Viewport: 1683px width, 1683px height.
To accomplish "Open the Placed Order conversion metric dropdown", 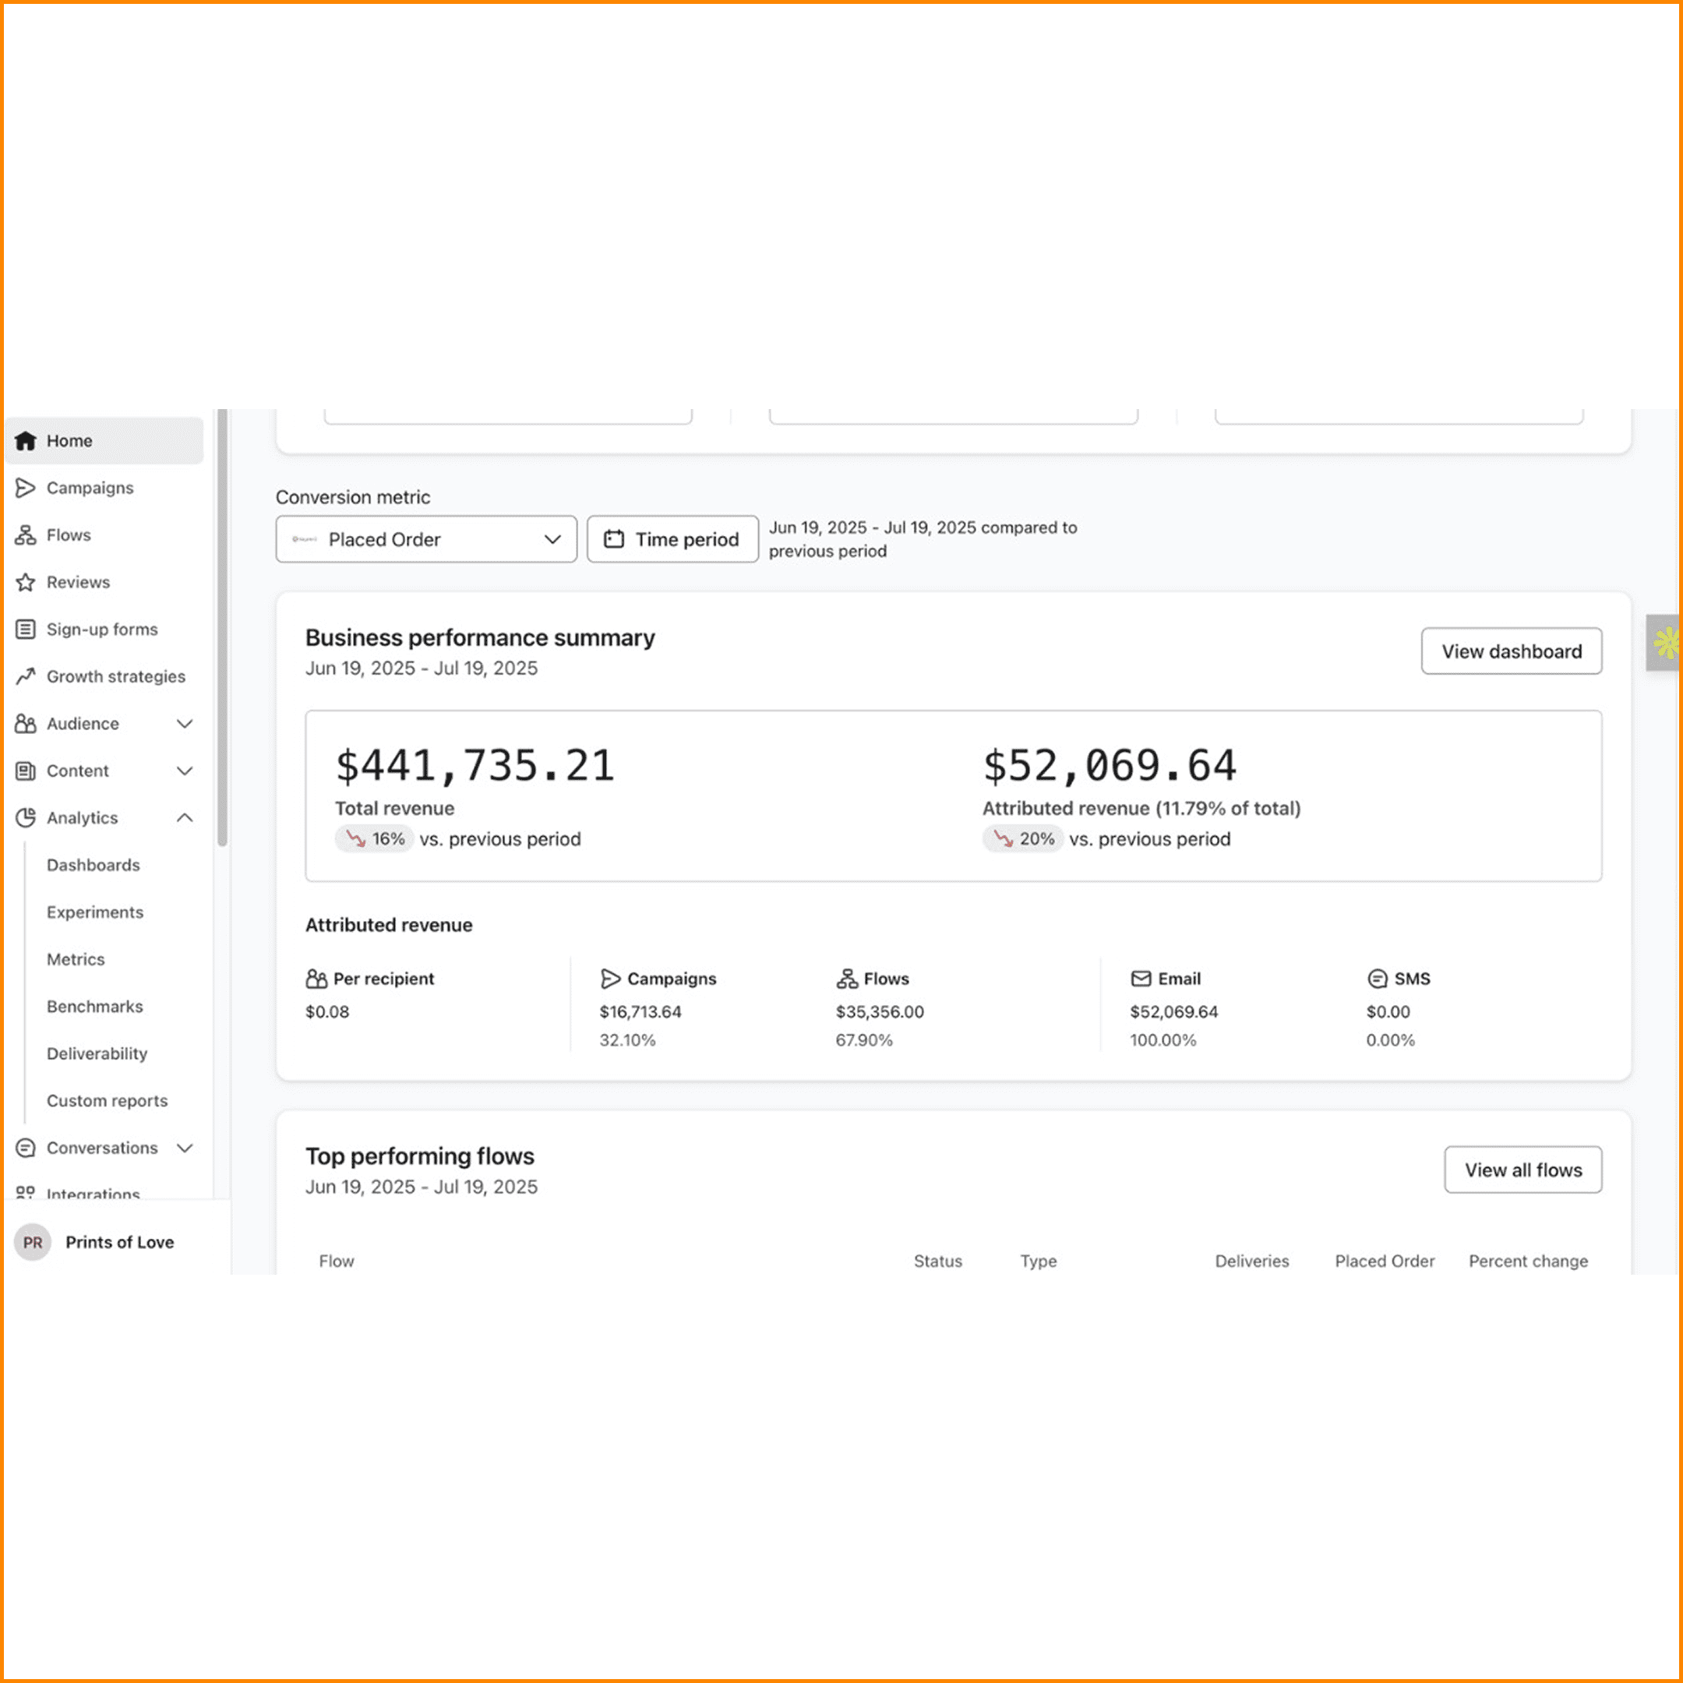I will click(426, 539).
